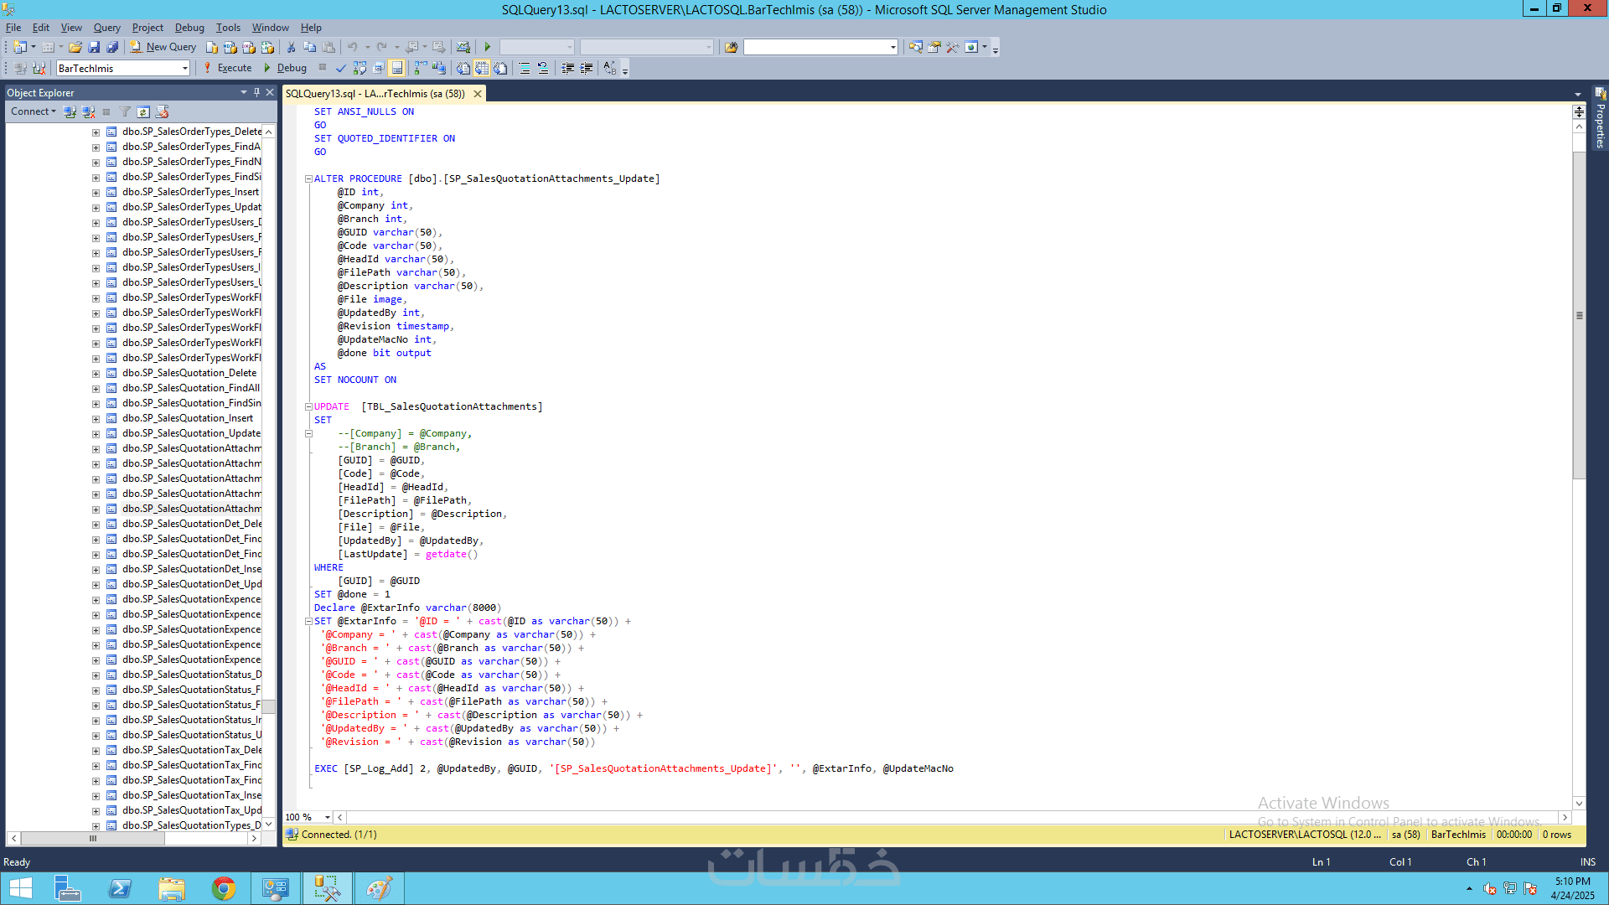Pin the Object Explorer panel with auto-hide
Viewport: 1609px width, 905px height.
tap(256, 92)
